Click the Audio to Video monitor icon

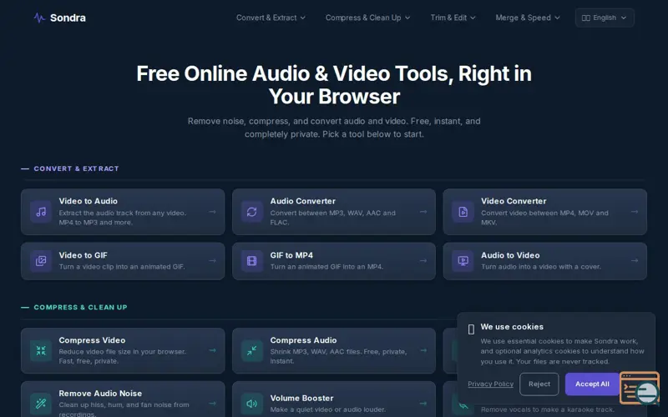click(x=463, y=261)
